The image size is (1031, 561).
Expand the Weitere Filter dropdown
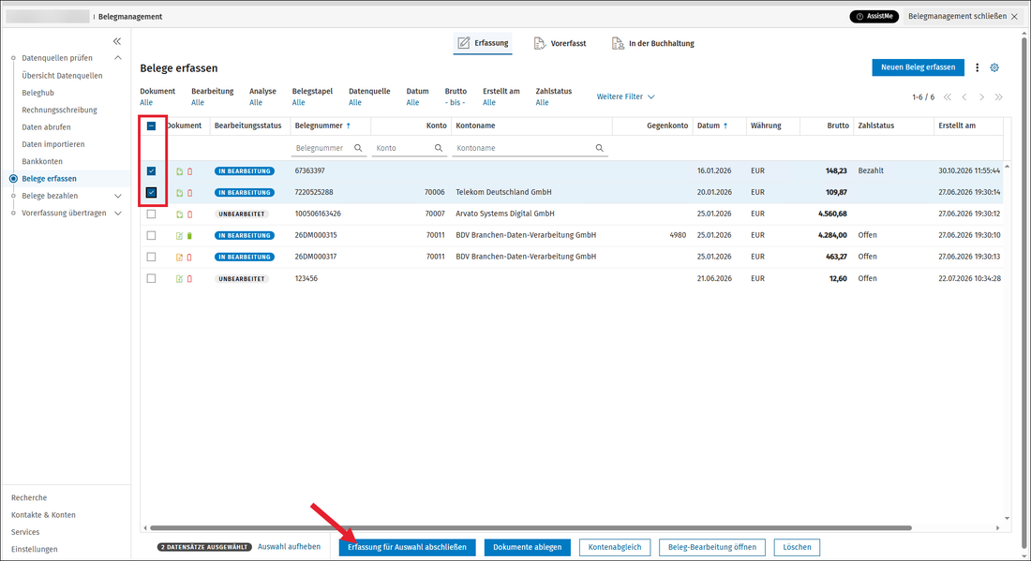(625, 96)
